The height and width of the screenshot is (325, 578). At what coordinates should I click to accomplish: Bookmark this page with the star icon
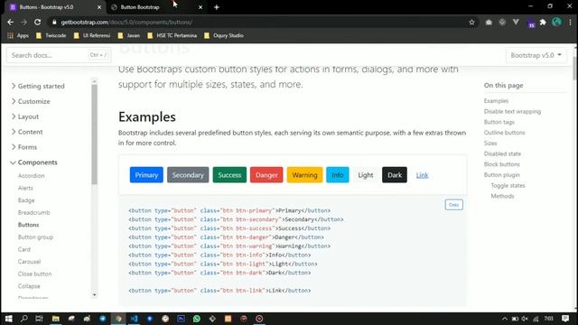point(471,22)
